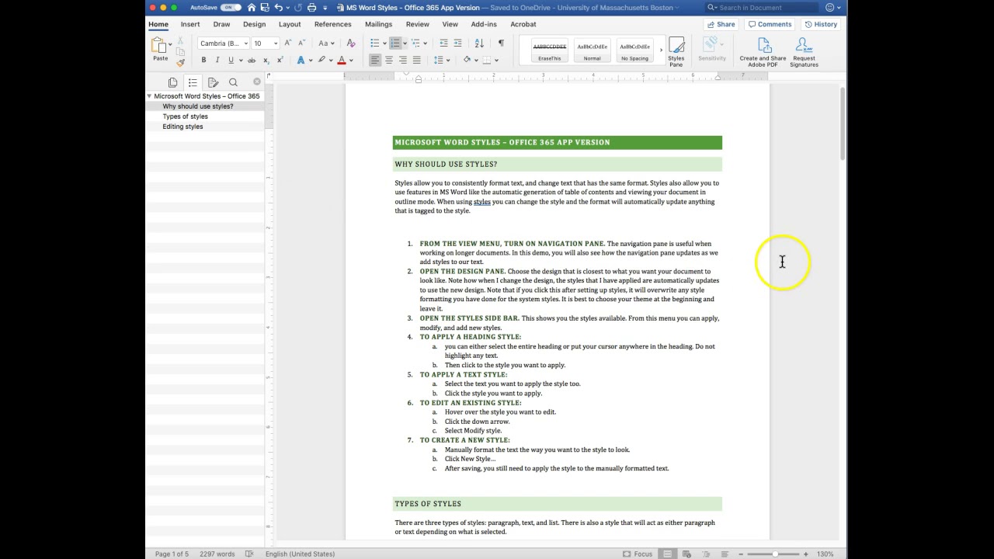This screenshot has width=994, height=559.
Task: Click the Borders grid icon
Action: pyautogui.click(x=487, y=60)
